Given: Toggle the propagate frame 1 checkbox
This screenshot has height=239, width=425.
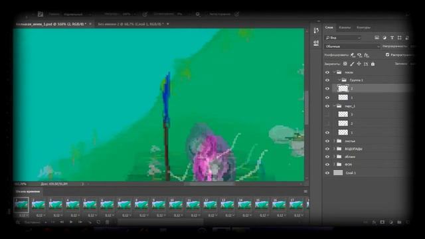Looking at the screenshot, I should (x=387, y=54).
